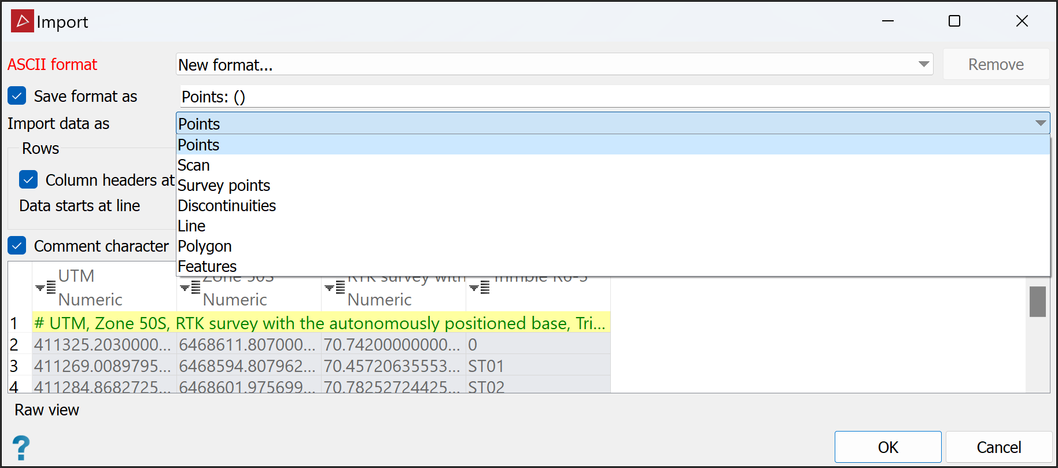Viewport: 1058px width, 468px height.
Task: Open column type menu icon for second column
Action: point(190,287)
